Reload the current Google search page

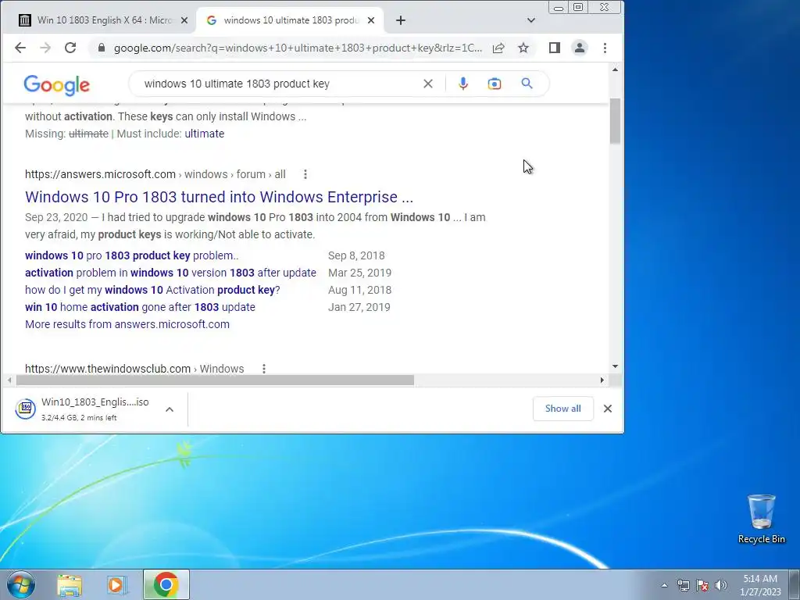70,48
